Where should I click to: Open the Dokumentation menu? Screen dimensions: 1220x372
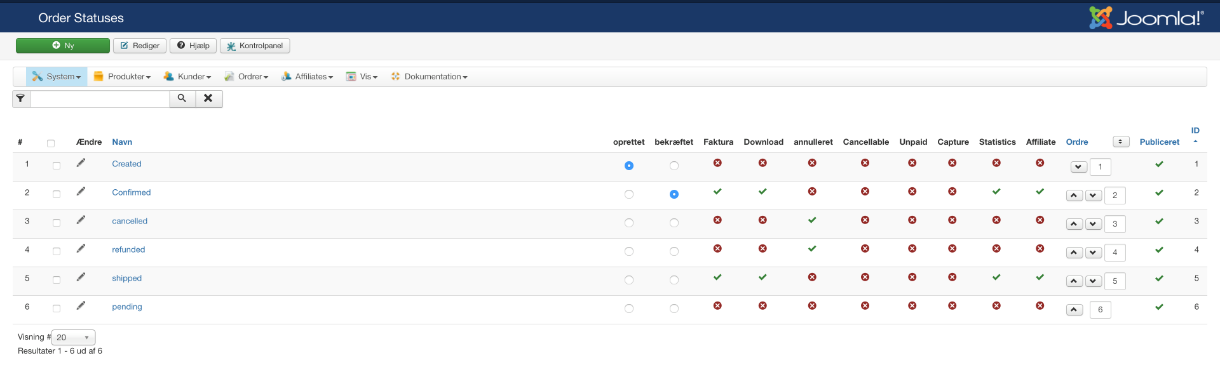[429, 77]
